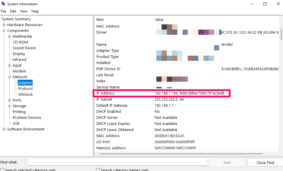
Task: Click the System Information app icon in title bar
Action: pos(3,4)
